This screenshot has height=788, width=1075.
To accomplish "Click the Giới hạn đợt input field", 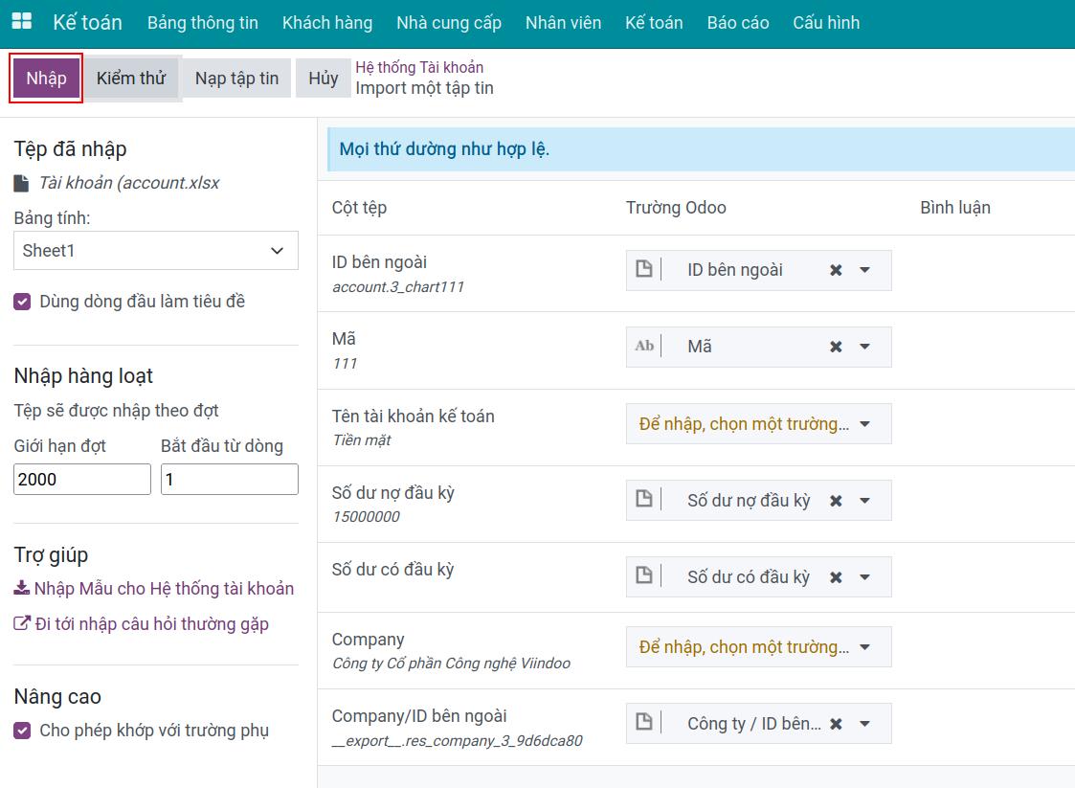I will [x=82, y=479].
